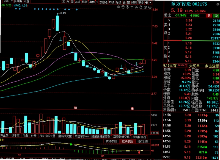Click the undo arrow icon

click(x=132, y=7)
